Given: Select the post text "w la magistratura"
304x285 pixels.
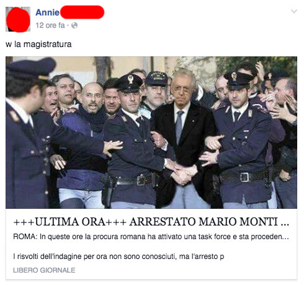Looking at the screenshot, I should coord(38,44).
